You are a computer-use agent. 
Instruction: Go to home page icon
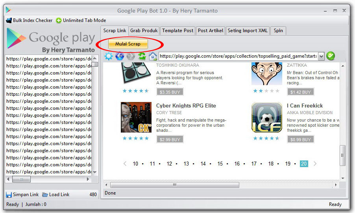coord(153,56)
